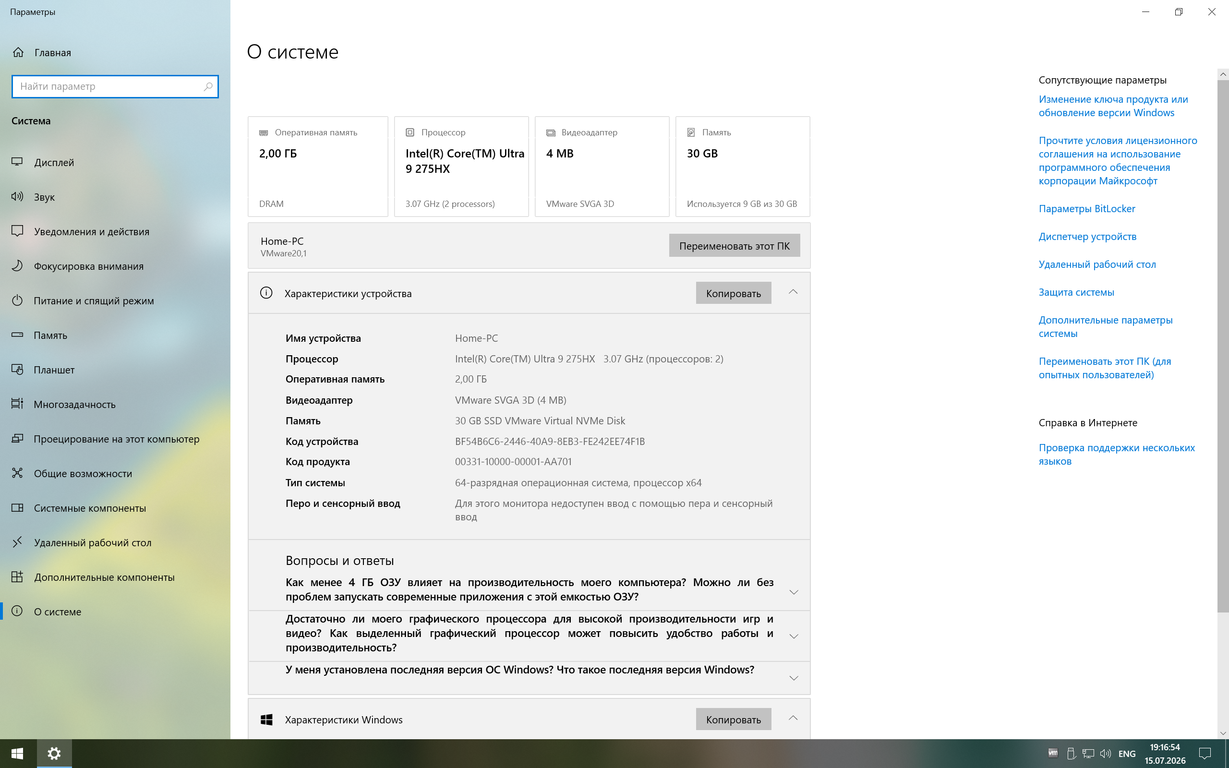Click the VMware Tools tray icon
This screenshot has height=768, width=1229.
click(1053, 753)
